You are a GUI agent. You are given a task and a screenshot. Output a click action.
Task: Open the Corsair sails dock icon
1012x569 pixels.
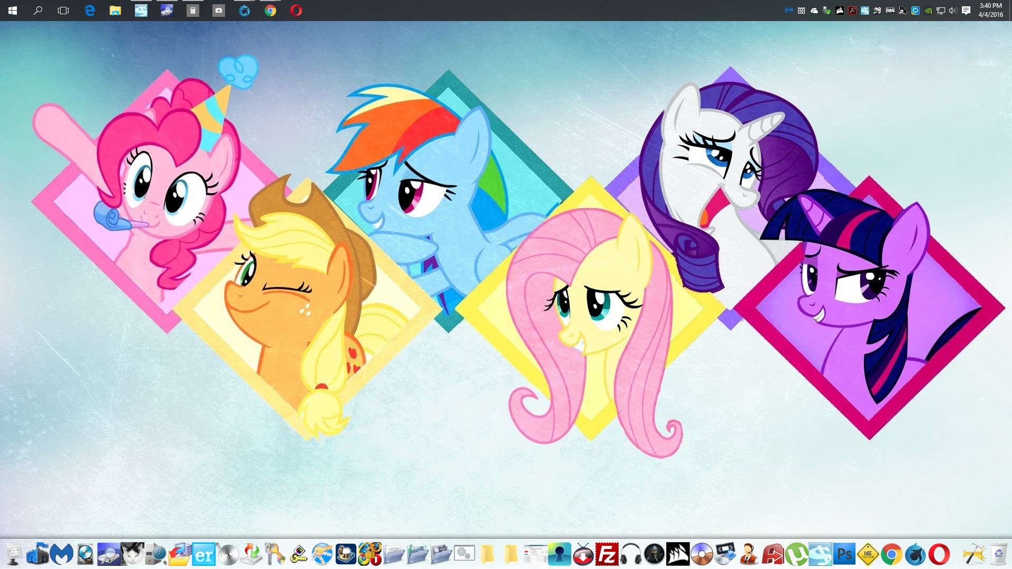[x=678, y=554]
